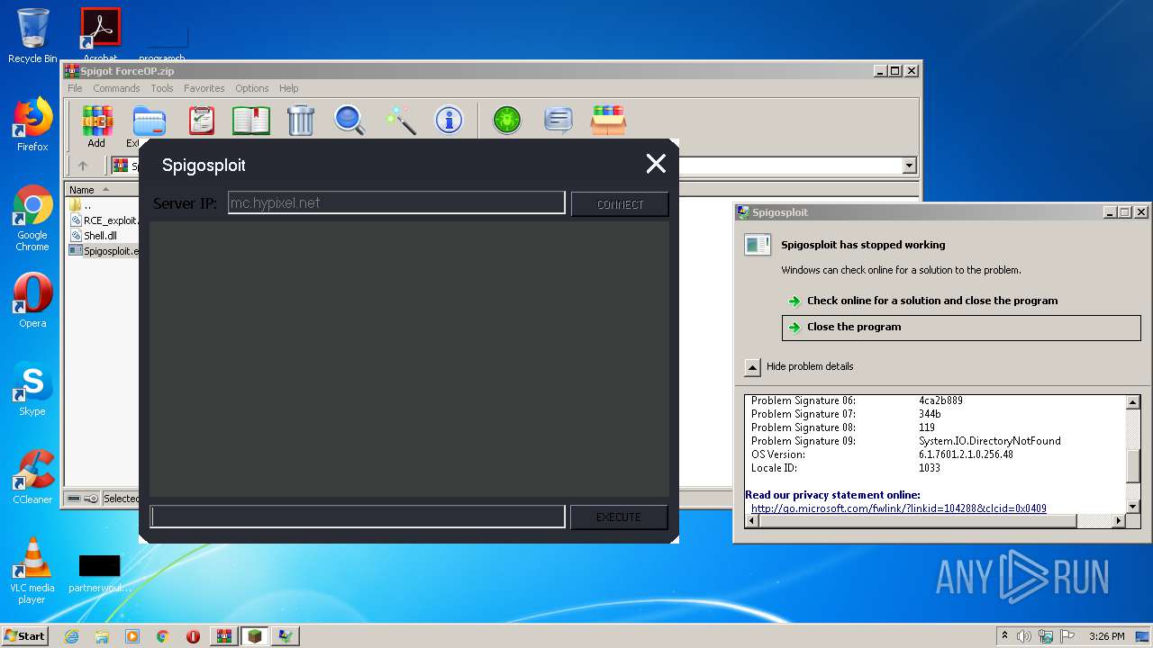The image size is (1153, 648).
Task: Open the Tools menu in WinRAR
Action: tap(162, 88)
